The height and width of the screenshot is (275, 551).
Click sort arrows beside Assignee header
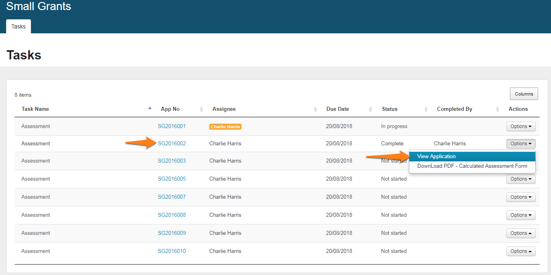315,109
